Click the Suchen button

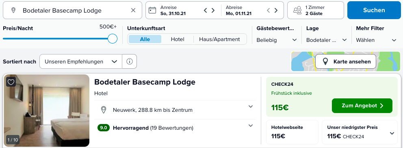tap(374, 10)
